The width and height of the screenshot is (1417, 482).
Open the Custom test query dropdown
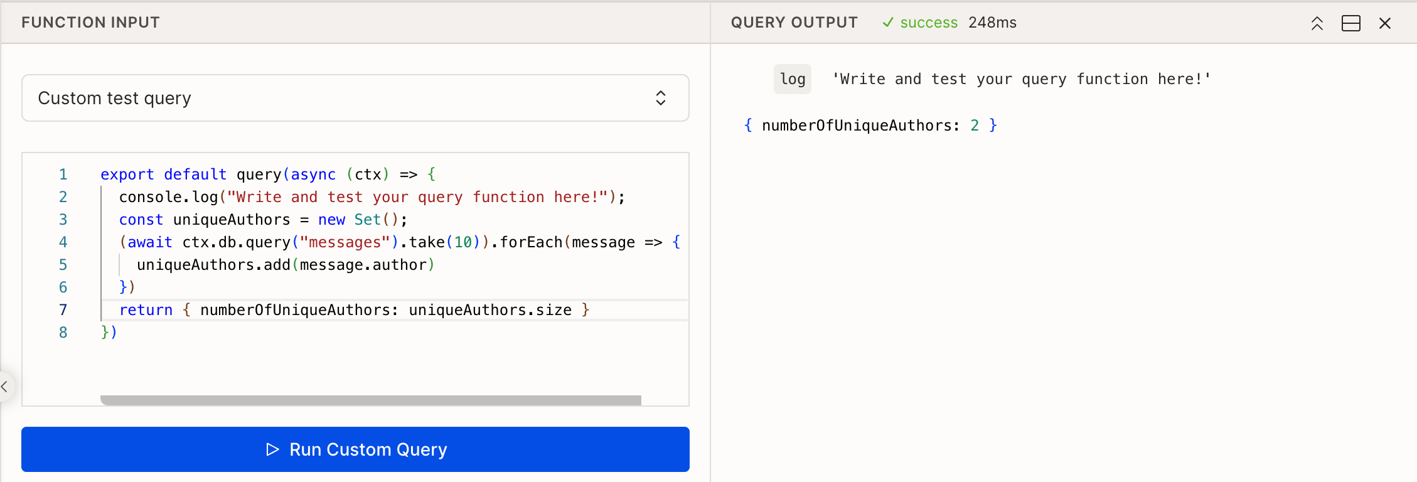point(355,98)
